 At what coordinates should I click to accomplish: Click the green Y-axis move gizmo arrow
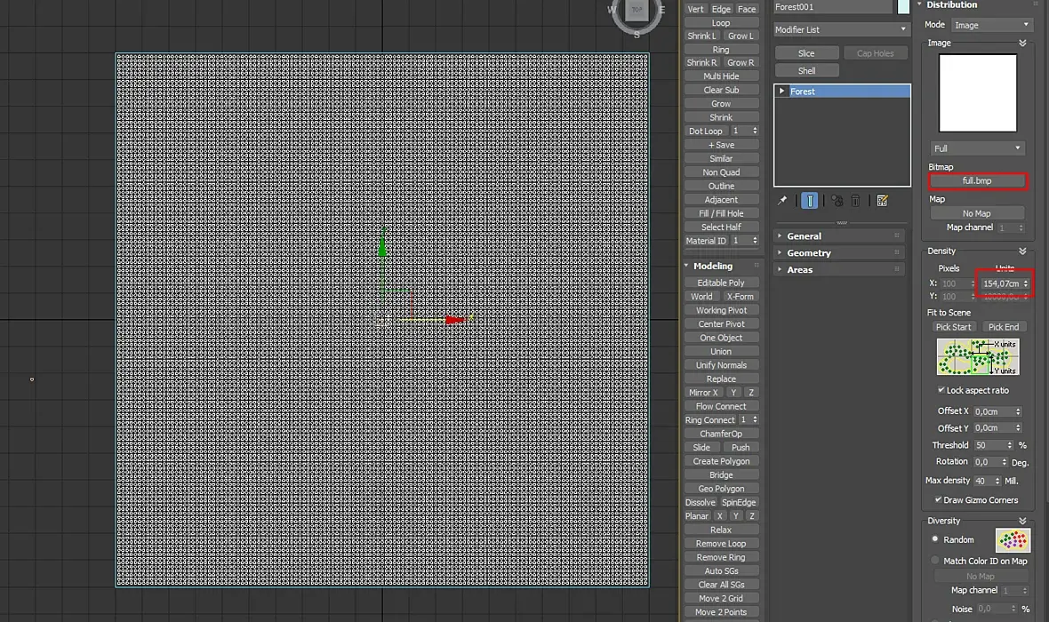(382, 246)
